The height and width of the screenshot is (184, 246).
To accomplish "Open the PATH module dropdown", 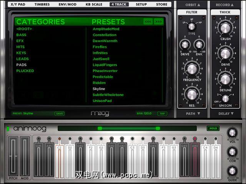I will click(193, 113).
